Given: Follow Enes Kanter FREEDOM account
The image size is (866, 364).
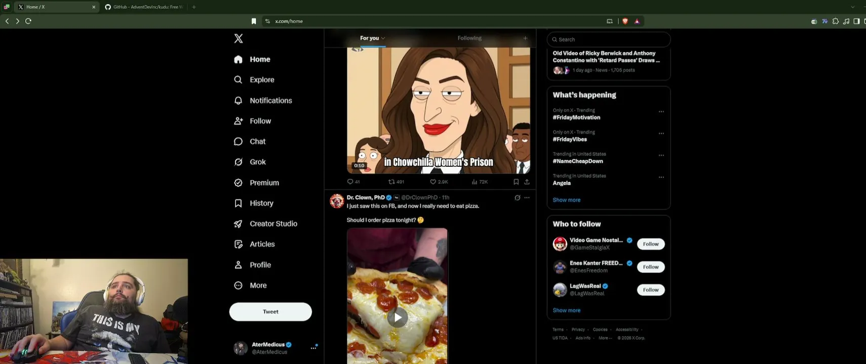Looking at the screenshot, I should [651, 267].
